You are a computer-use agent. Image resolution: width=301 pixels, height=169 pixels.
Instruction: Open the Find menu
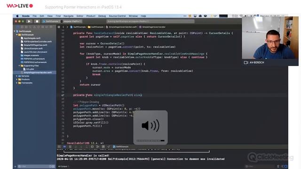click(x=58, y=16)
